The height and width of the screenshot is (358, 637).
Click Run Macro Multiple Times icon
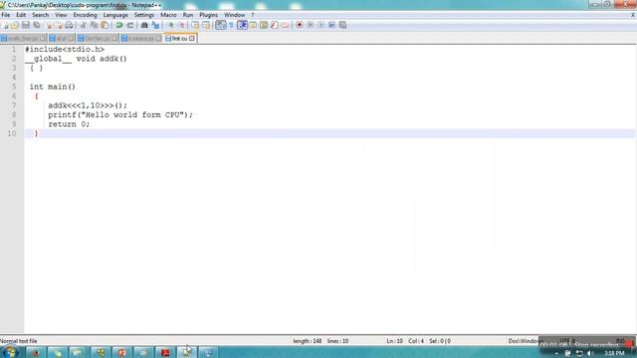pos(331,25)
